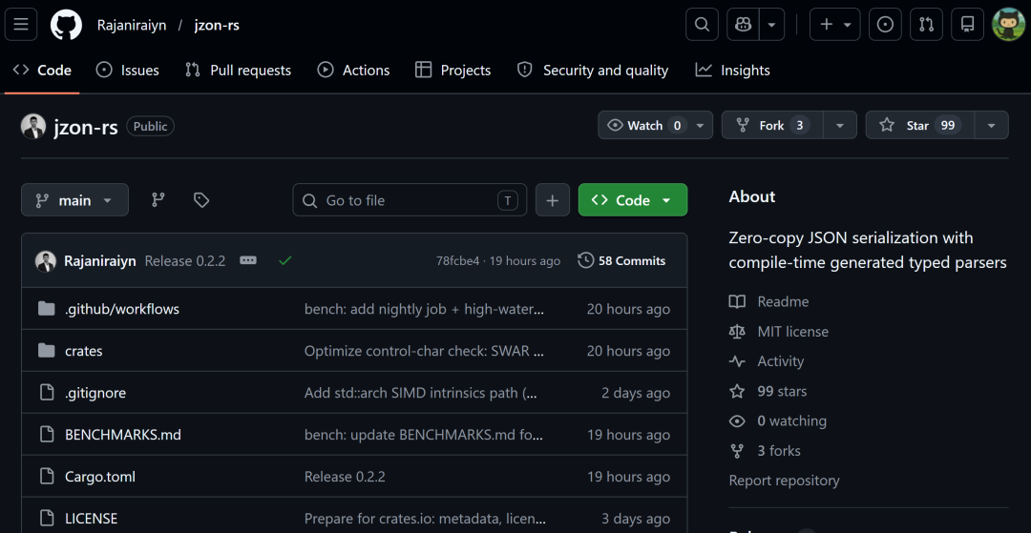This screenshot has width=1031, height=533.
Task: Click the add file plus button
Action: [x=553, y=200]
